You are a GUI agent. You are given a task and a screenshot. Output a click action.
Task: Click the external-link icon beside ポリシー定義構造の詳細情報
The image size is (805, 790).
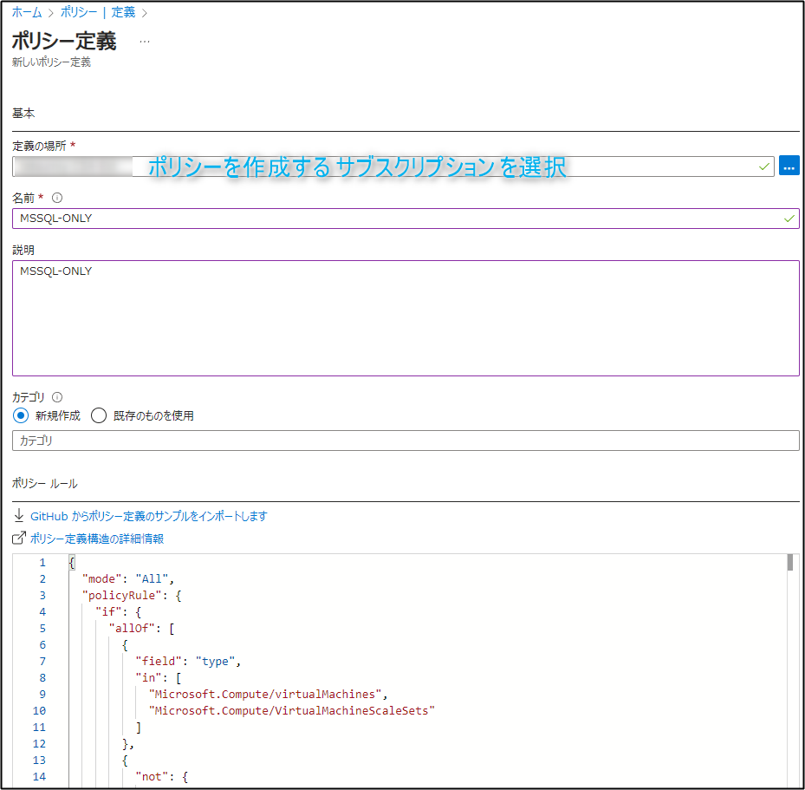coord(19,539)
